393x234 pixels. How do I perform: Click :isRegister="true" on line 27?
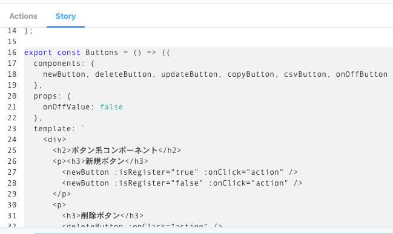[156, 172]
